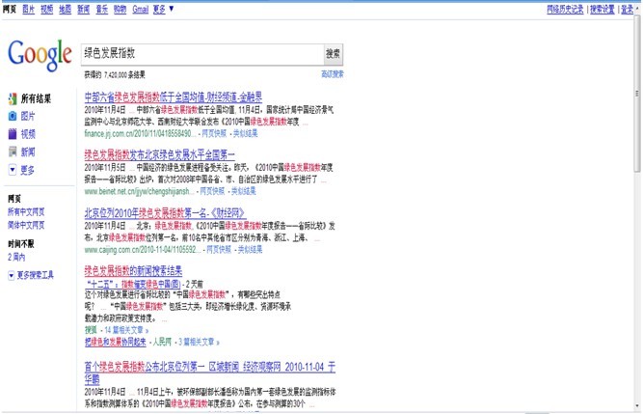Screen dimensions: 643x414
Task: Click the 所有结果 icon in sidebar
Action: [x=13, y=98]
